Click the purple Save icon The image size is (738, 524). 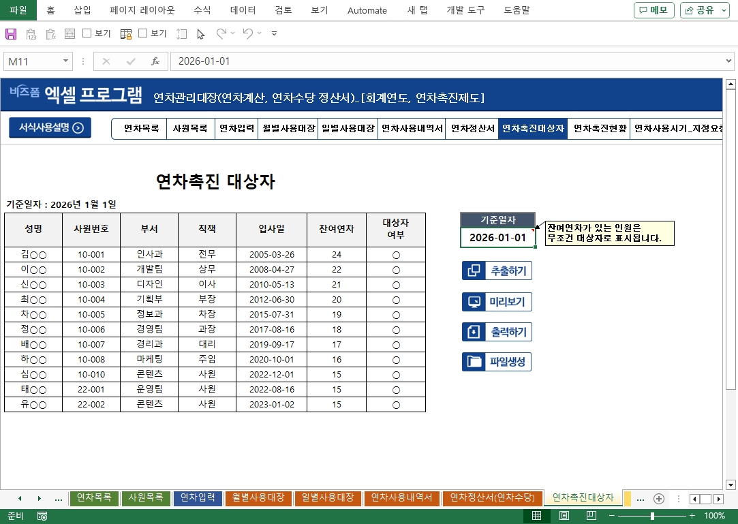11,33
